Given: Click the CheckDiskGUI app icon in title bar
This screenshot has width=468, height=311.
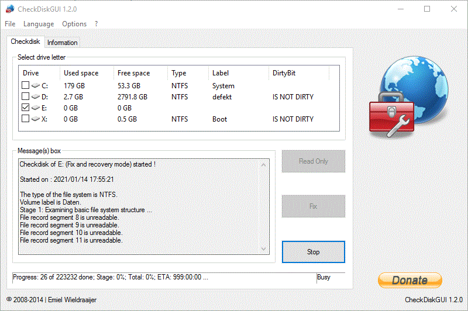Looking at the screenshot, I should click(10, 9).
